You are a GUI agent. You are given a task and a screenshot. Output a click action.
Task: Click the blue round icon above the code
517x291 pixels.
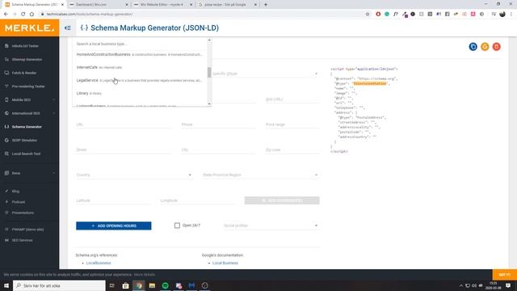click(473, 47)
